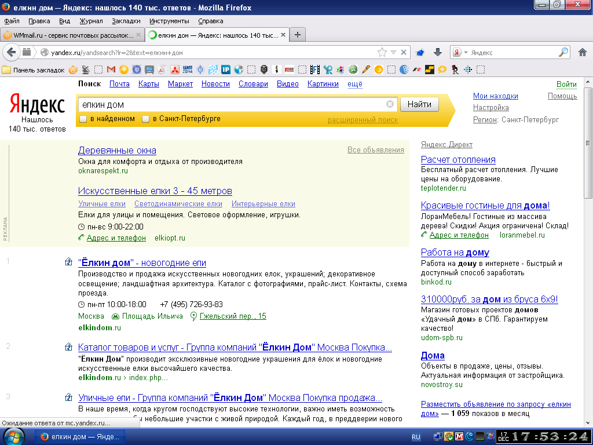Screen dimensions: 593x445
Task: Bookmark this page with the star icon
Action: pyautogui.click(x=382, y=52)
